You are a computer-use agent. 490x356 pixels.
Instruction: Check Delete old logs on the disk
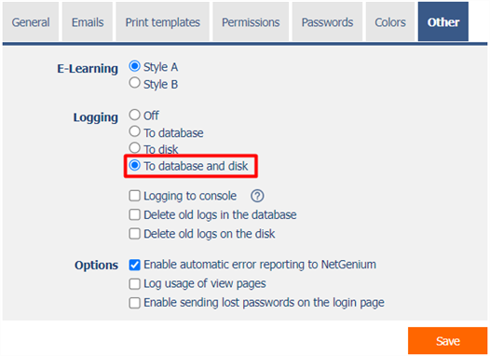point(135,234)
